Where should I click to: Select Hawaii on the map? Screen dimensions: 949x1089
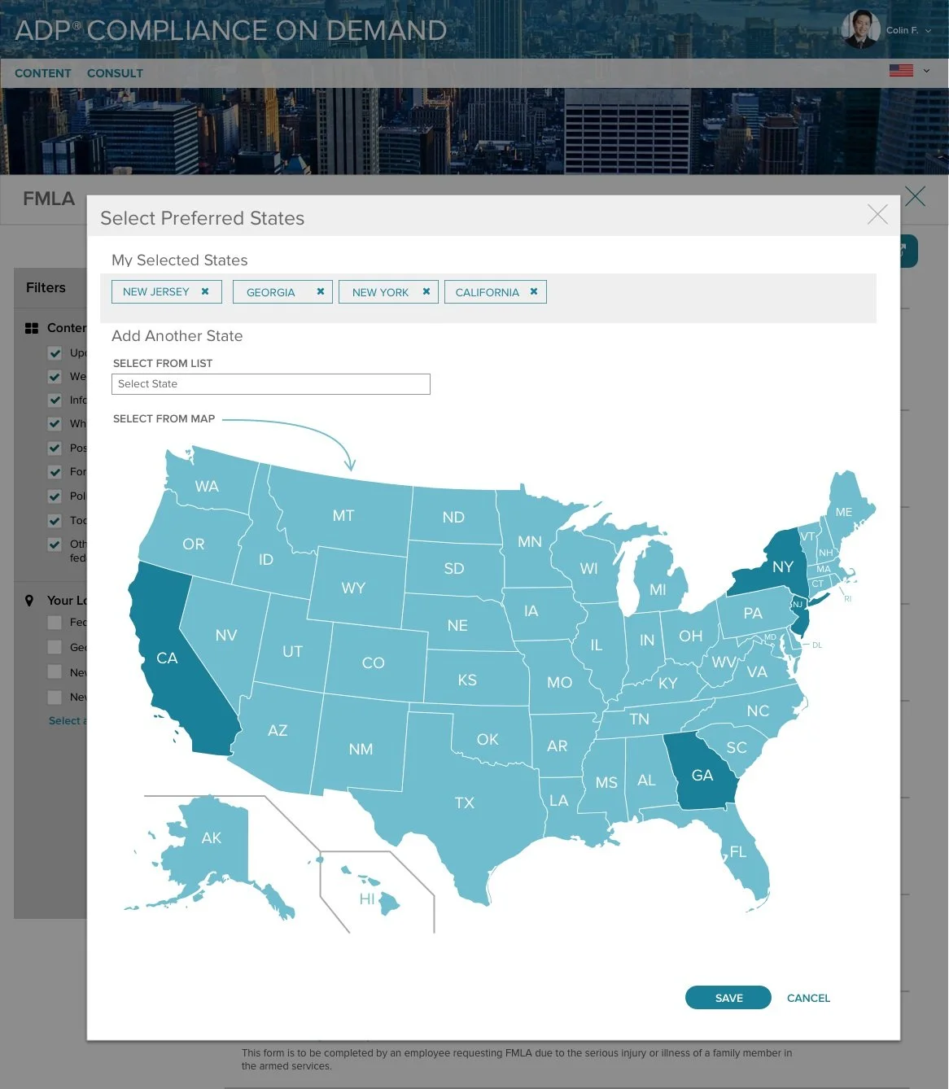coord(367,899)
